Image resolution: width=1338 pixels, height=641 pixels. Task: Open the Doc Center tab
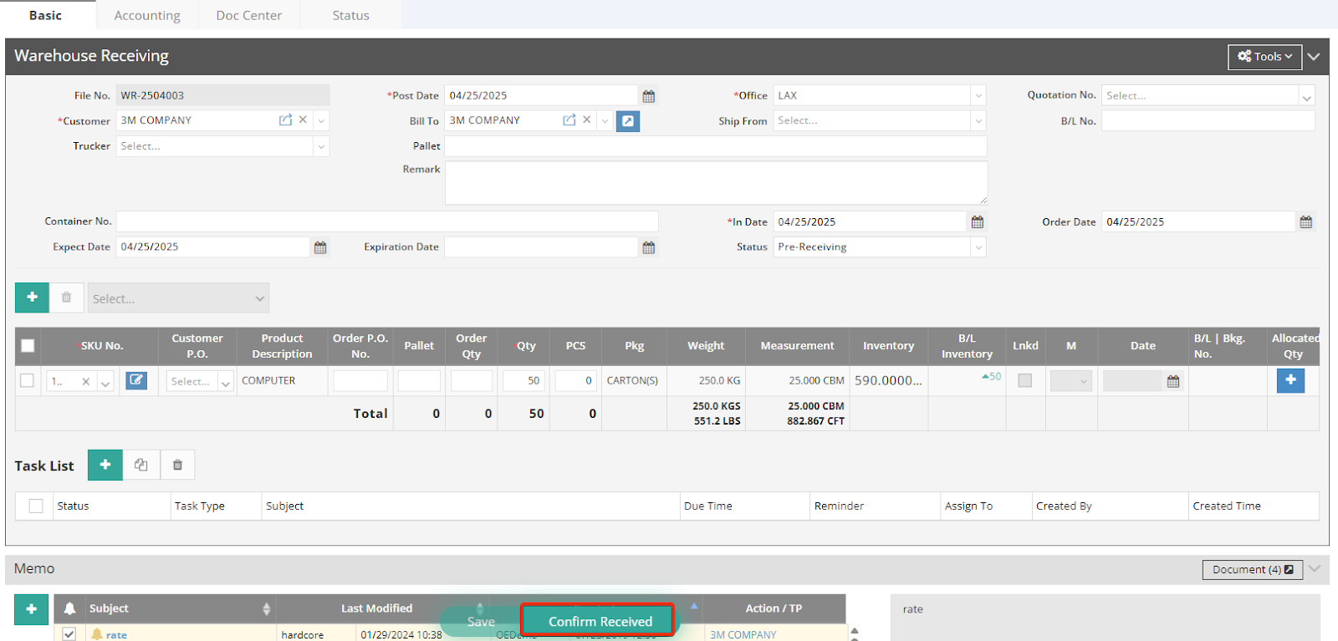point(248,15)
